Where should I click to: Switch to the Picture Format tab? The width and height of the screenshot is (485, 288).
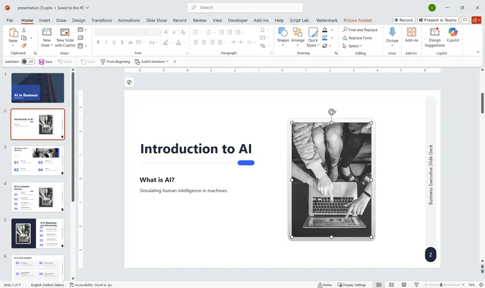tap(358, 20)
